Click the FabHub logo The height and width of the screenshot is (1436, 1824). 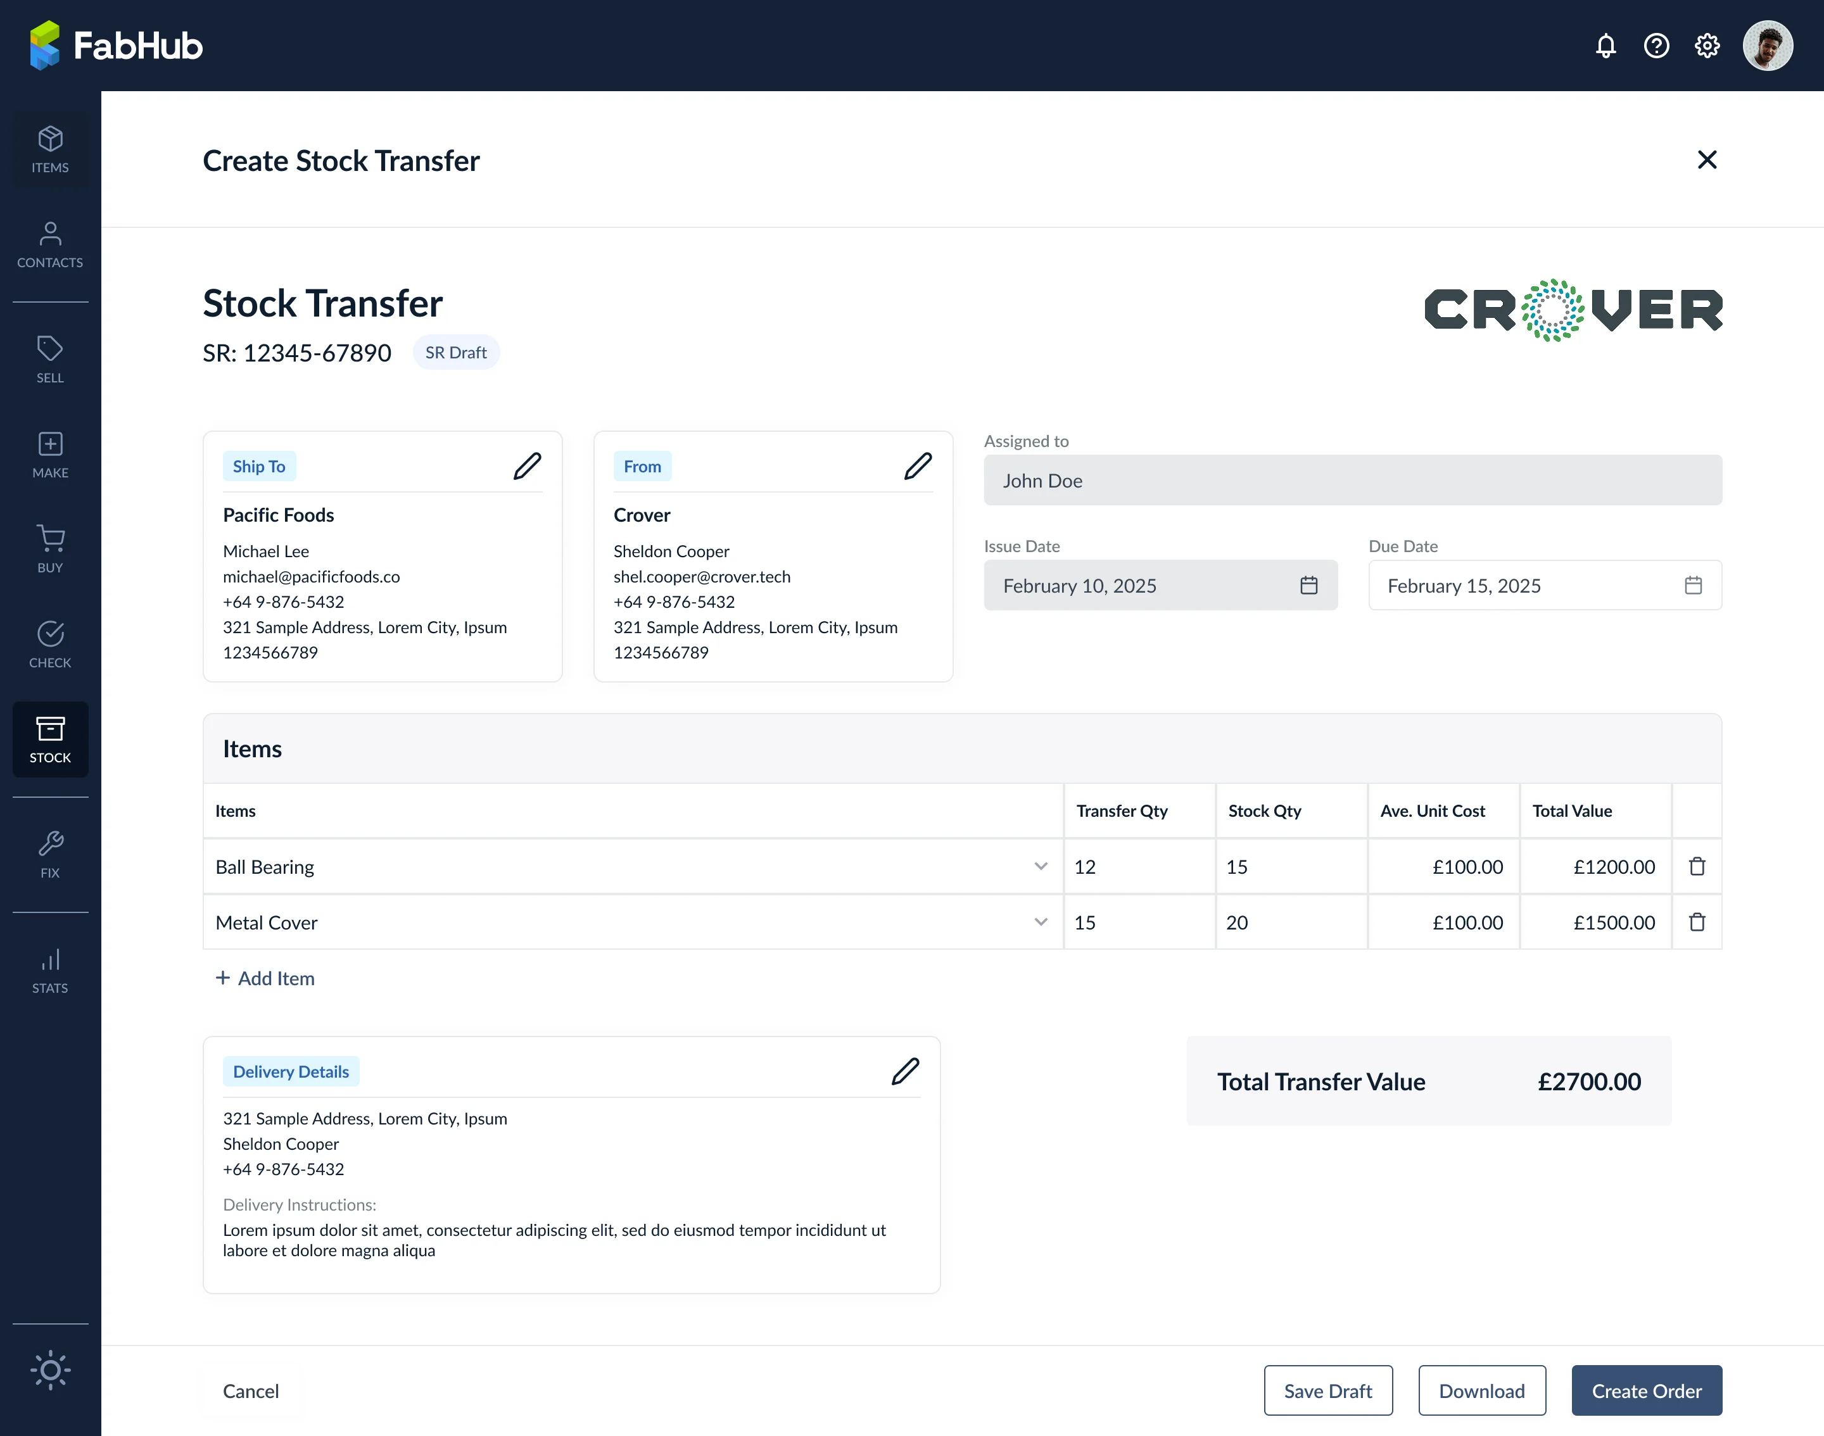[x=116, y=46]
